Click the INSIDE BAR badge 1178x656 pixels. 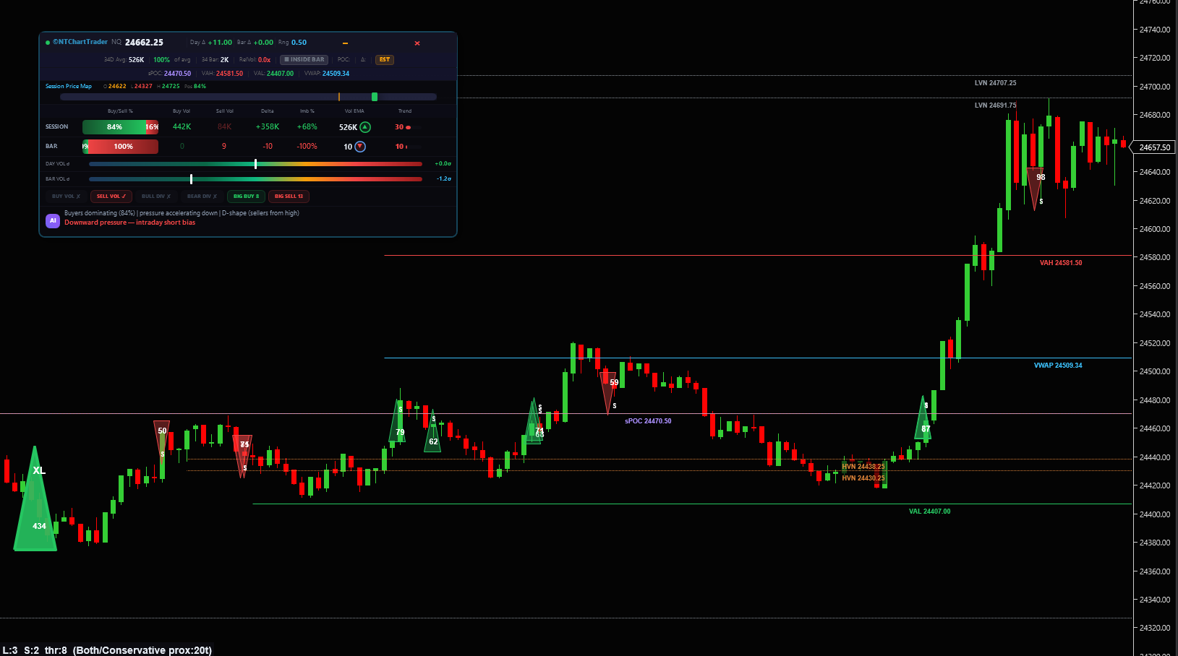point(304,59)
